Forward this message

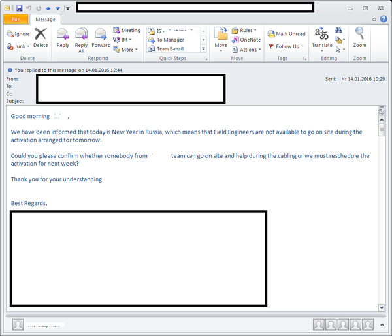coord(101,38)
